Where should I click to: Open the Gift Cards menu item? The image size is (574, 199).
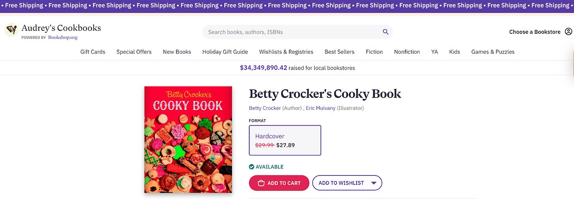(93, 52)
